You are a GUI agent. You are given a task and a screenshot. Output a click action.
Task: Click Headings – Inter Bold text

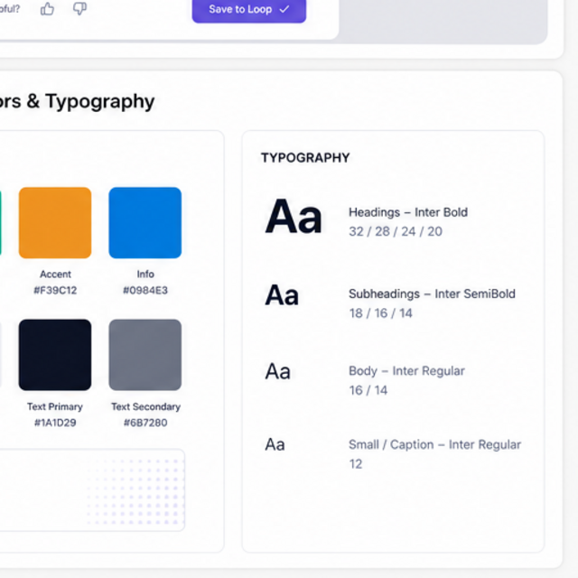(408, 212)
